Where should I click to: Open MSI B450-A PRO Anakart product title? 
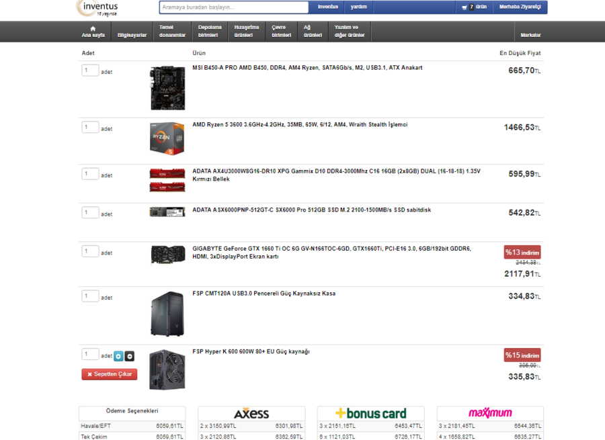307,68
